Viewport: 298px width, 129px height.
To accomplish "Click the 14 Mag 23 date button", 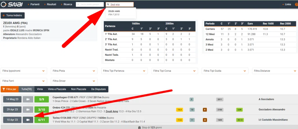I will pos(12,99).
